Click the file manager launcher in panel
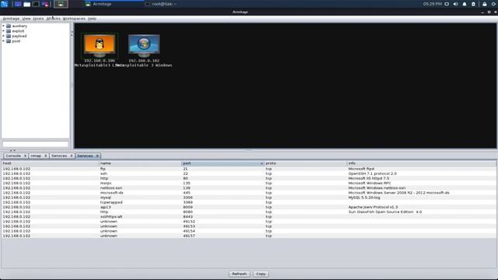Viewport: 498px width, 280px height. click(x=27, y=4)
